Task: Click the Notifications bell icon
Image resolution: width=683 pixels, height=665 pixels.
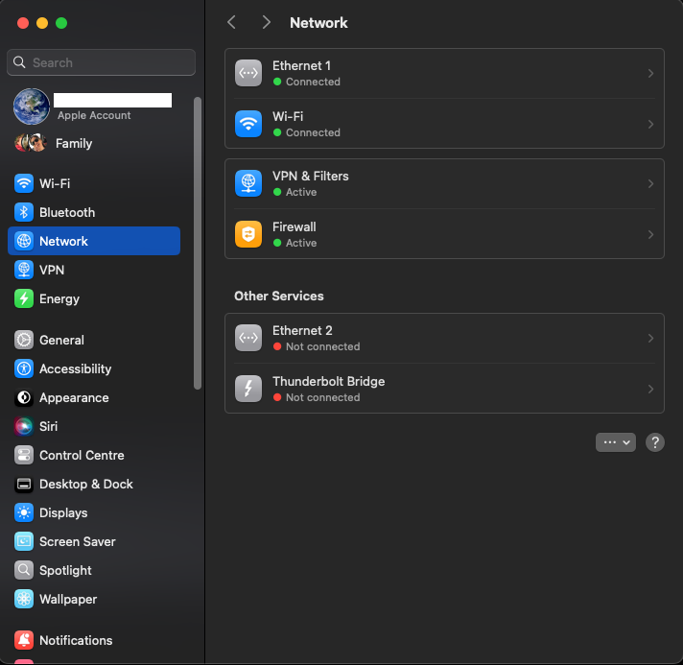Action: coord(24,640)
